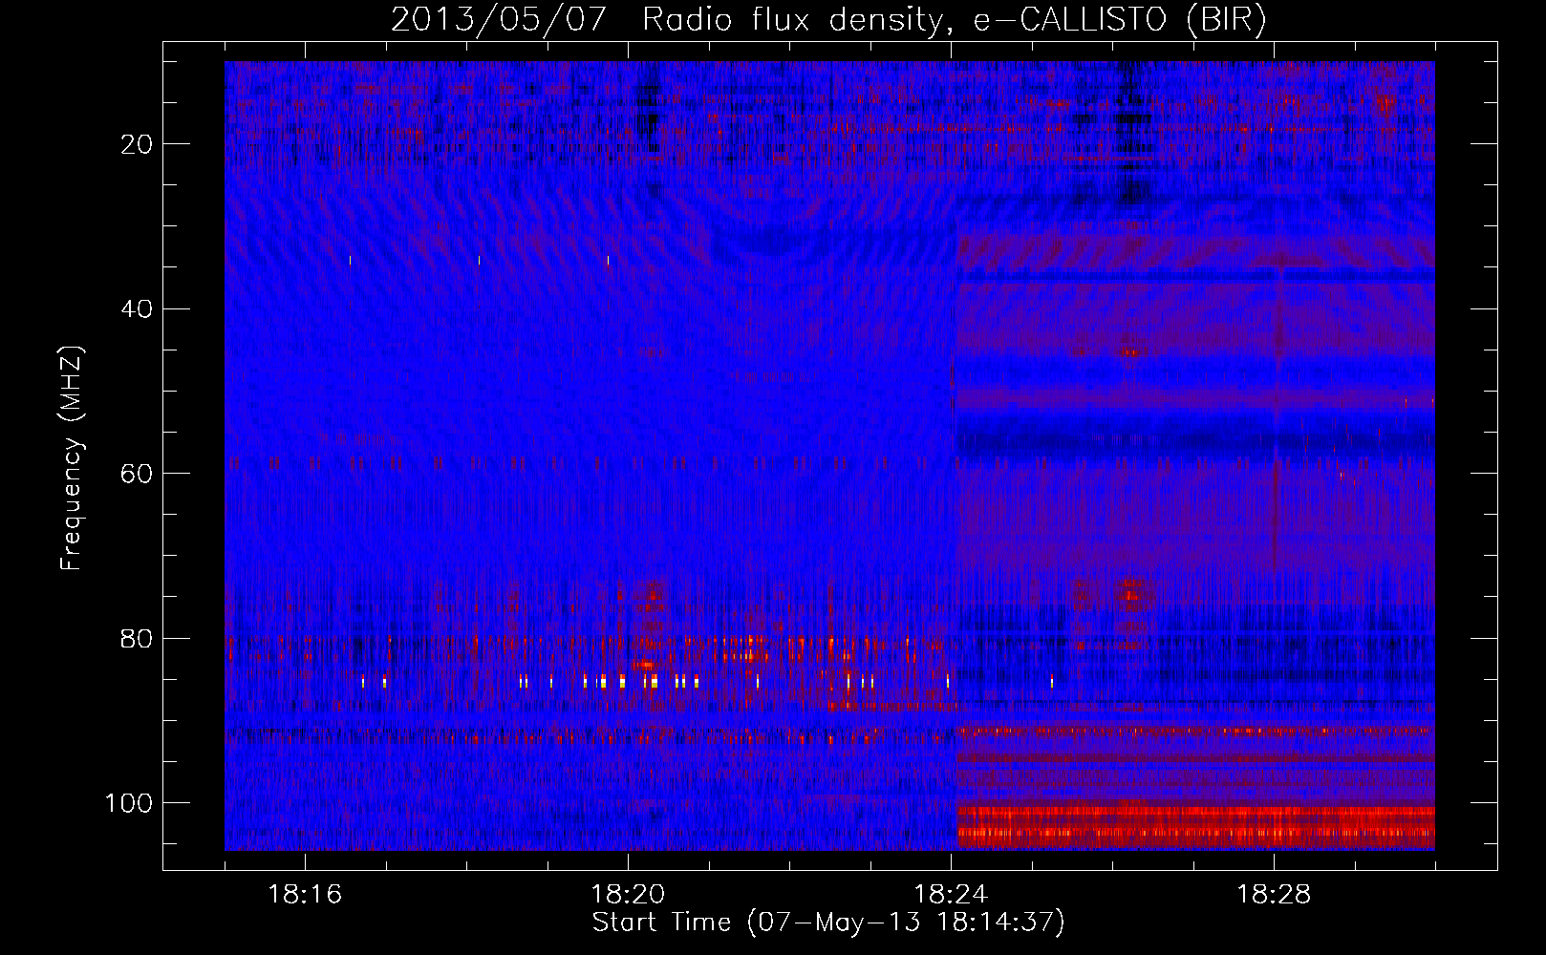Click the '18:28' time tick label

(x=1274, y=895)
